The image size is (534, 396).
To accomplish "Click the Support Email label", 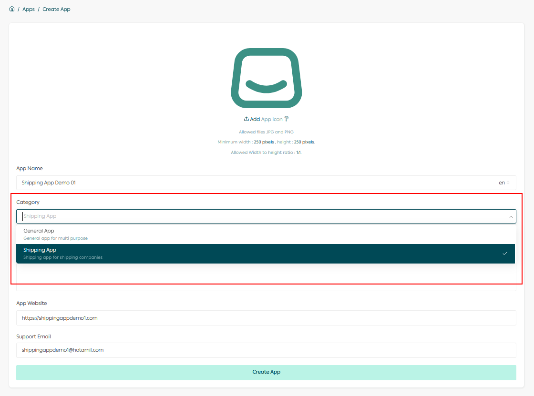I will [34, 336].
